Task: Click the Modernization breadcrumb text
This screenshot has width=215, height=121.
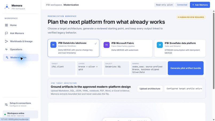Action: [71, 5]
